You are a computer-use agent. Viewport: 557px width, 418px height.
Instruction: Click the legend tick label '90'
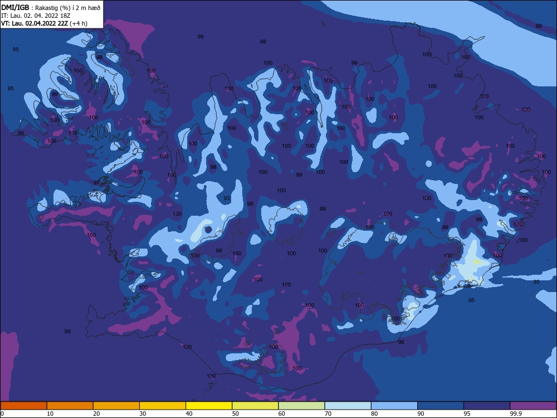click(x=421, y=414)
